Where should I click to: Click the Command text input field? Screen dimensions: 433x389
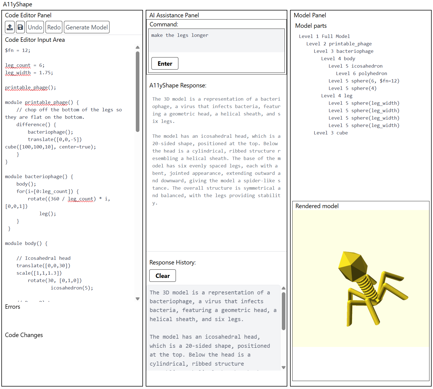coord(216,40)
